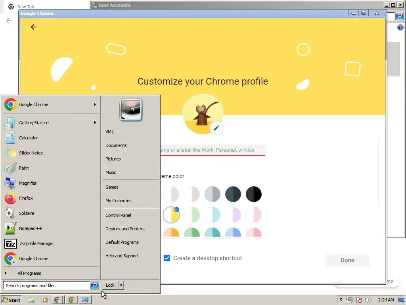Viewport: 406px width, 305px height.
Task: Click the profile name input field
Action: pyautogui.click(x=213, y=150)
